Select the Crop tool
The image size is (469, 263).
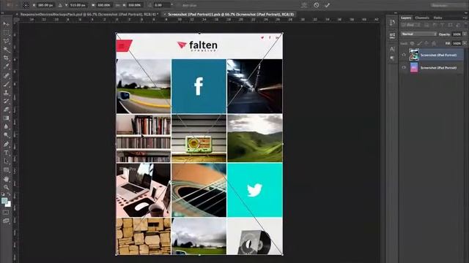coord(6,58)
